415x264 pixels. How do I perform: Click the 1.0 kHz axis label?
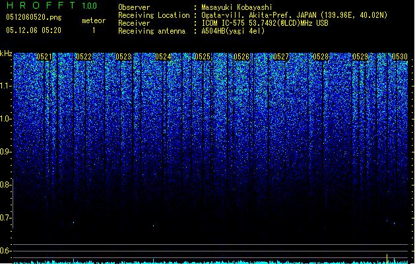(x=5, y=119)
